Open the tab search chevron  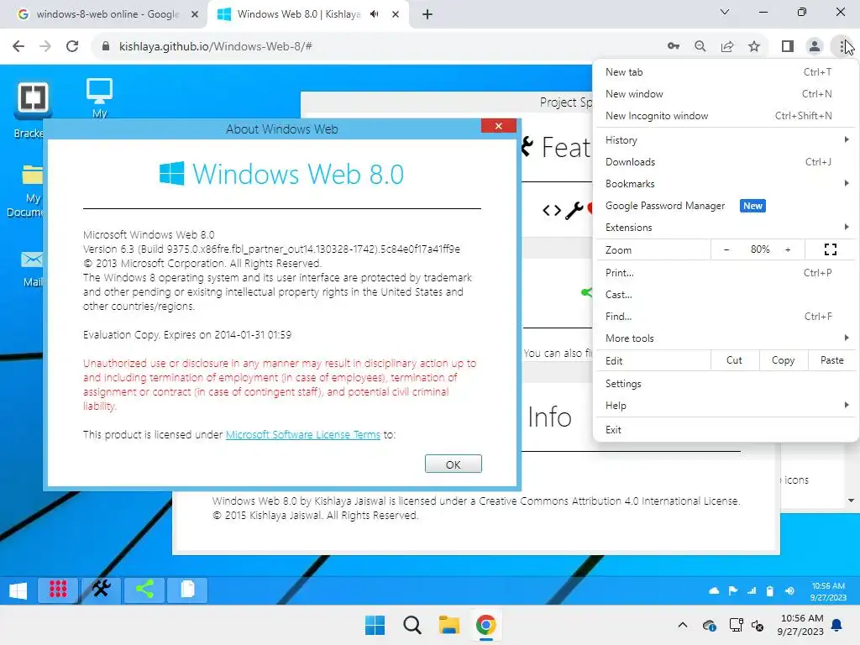pyautogui.click(x=725, y=12)
